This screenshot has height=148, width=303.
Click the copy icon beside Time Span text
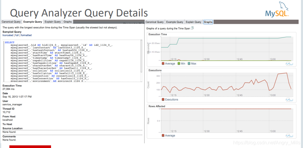click(192, 28)
